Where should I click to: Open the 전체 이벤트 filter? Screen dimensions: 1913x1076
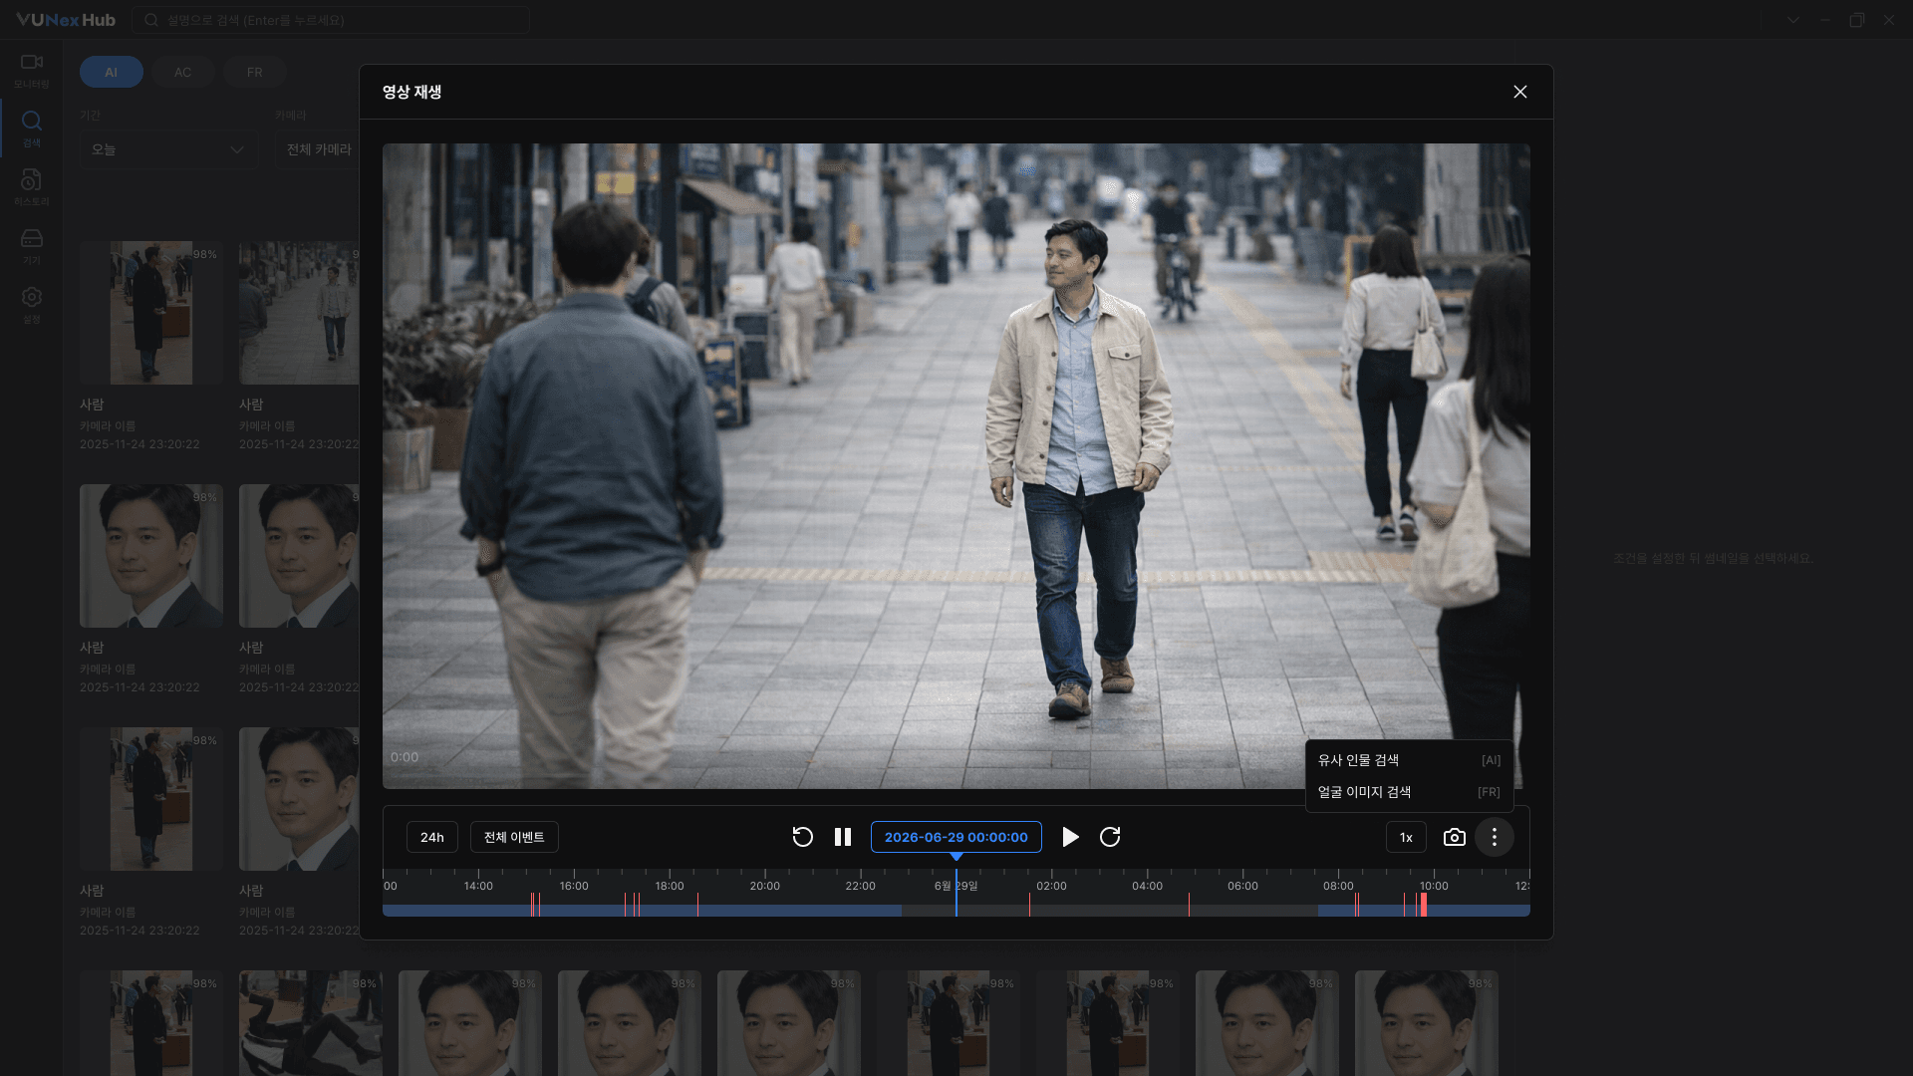pos(514,837)
